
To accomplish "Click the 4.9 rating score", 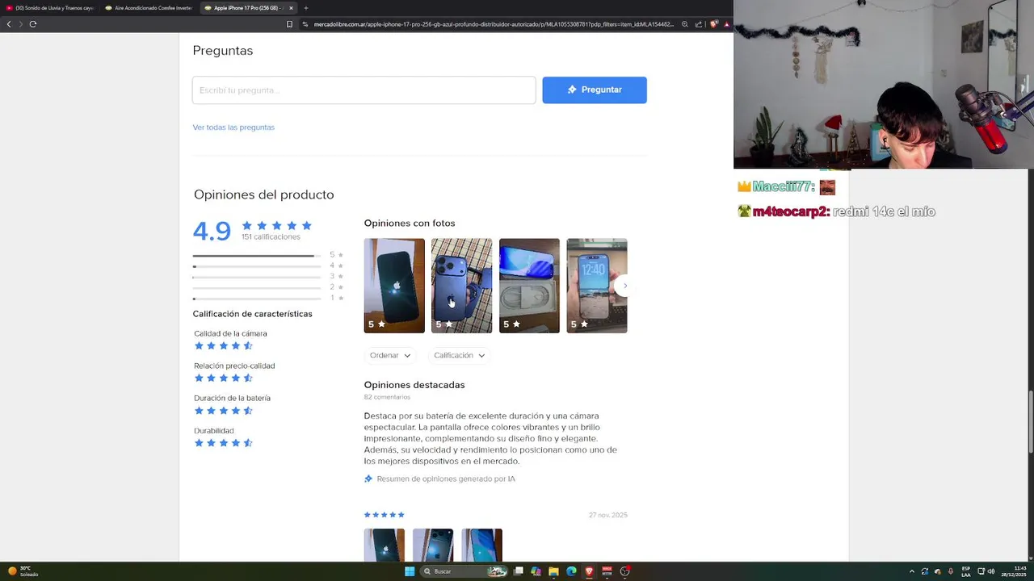I will [212, 232].
